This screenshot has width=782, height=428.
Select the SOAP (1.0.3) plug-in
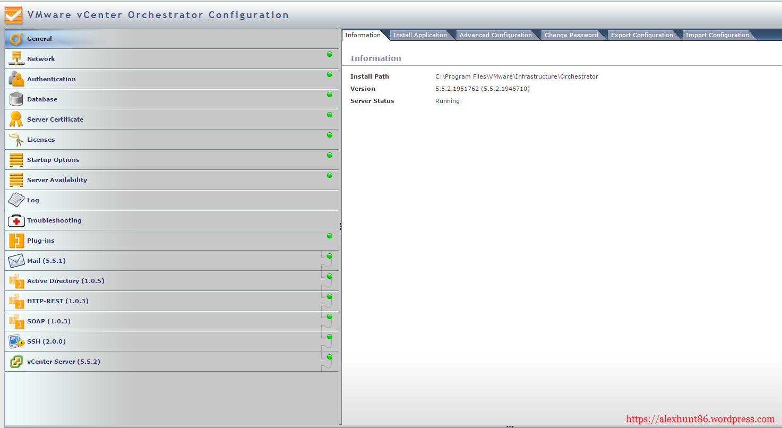tap(171, 321)
